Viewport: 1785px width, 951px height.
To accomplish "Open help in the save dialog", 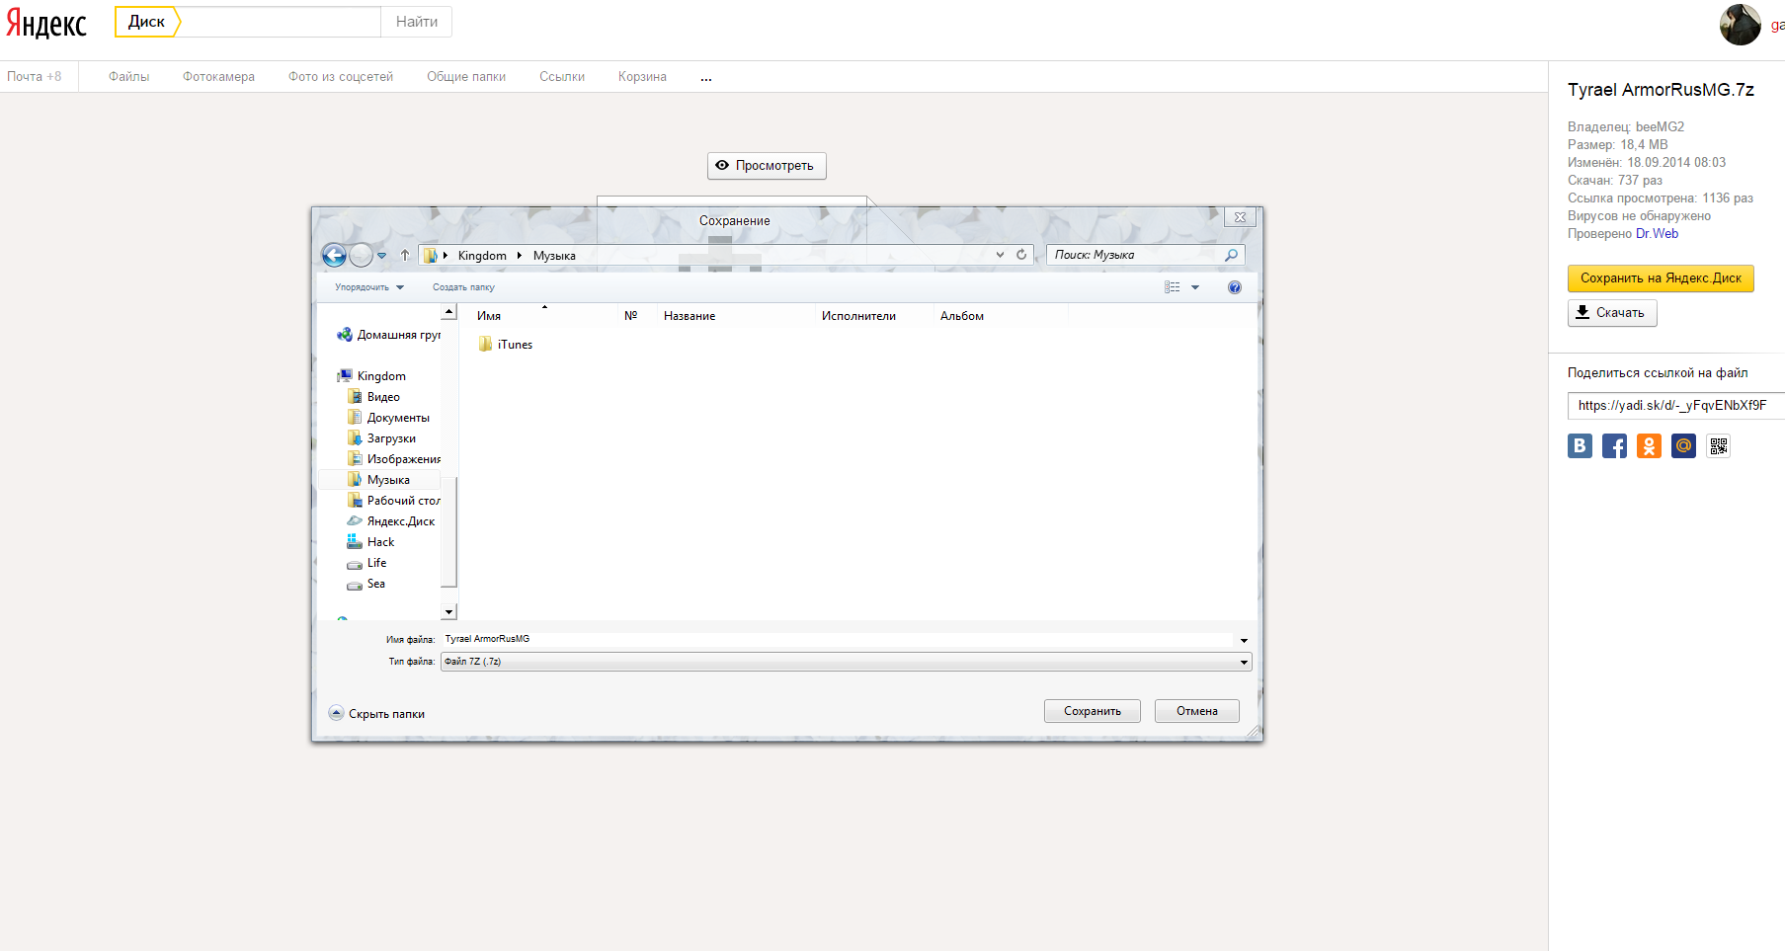I will click(1235, 287).
